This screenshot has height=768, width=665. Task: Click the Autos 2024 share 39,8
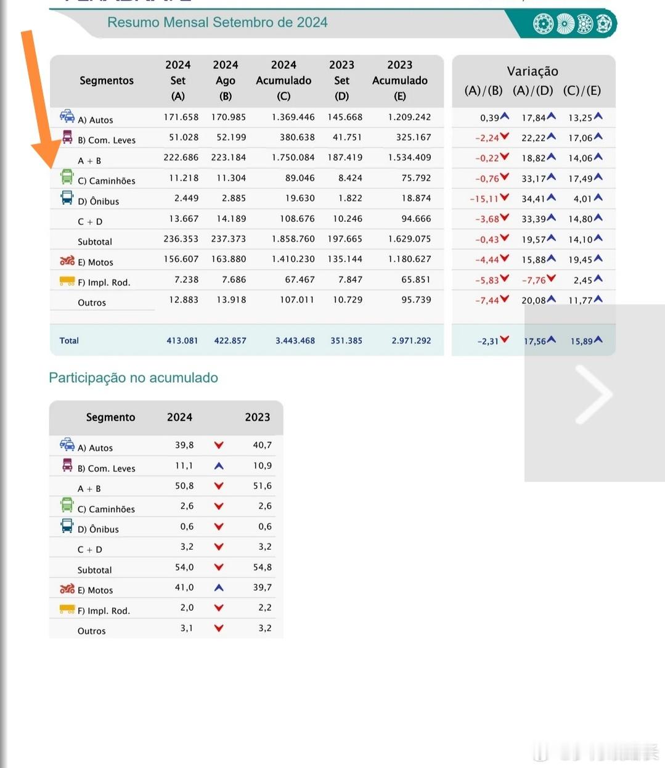pos(184,445)
